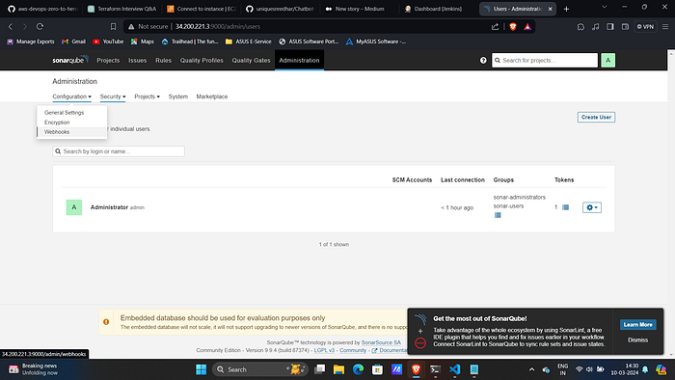Click the taskbar clock showing 14:30

click(624, 369)
